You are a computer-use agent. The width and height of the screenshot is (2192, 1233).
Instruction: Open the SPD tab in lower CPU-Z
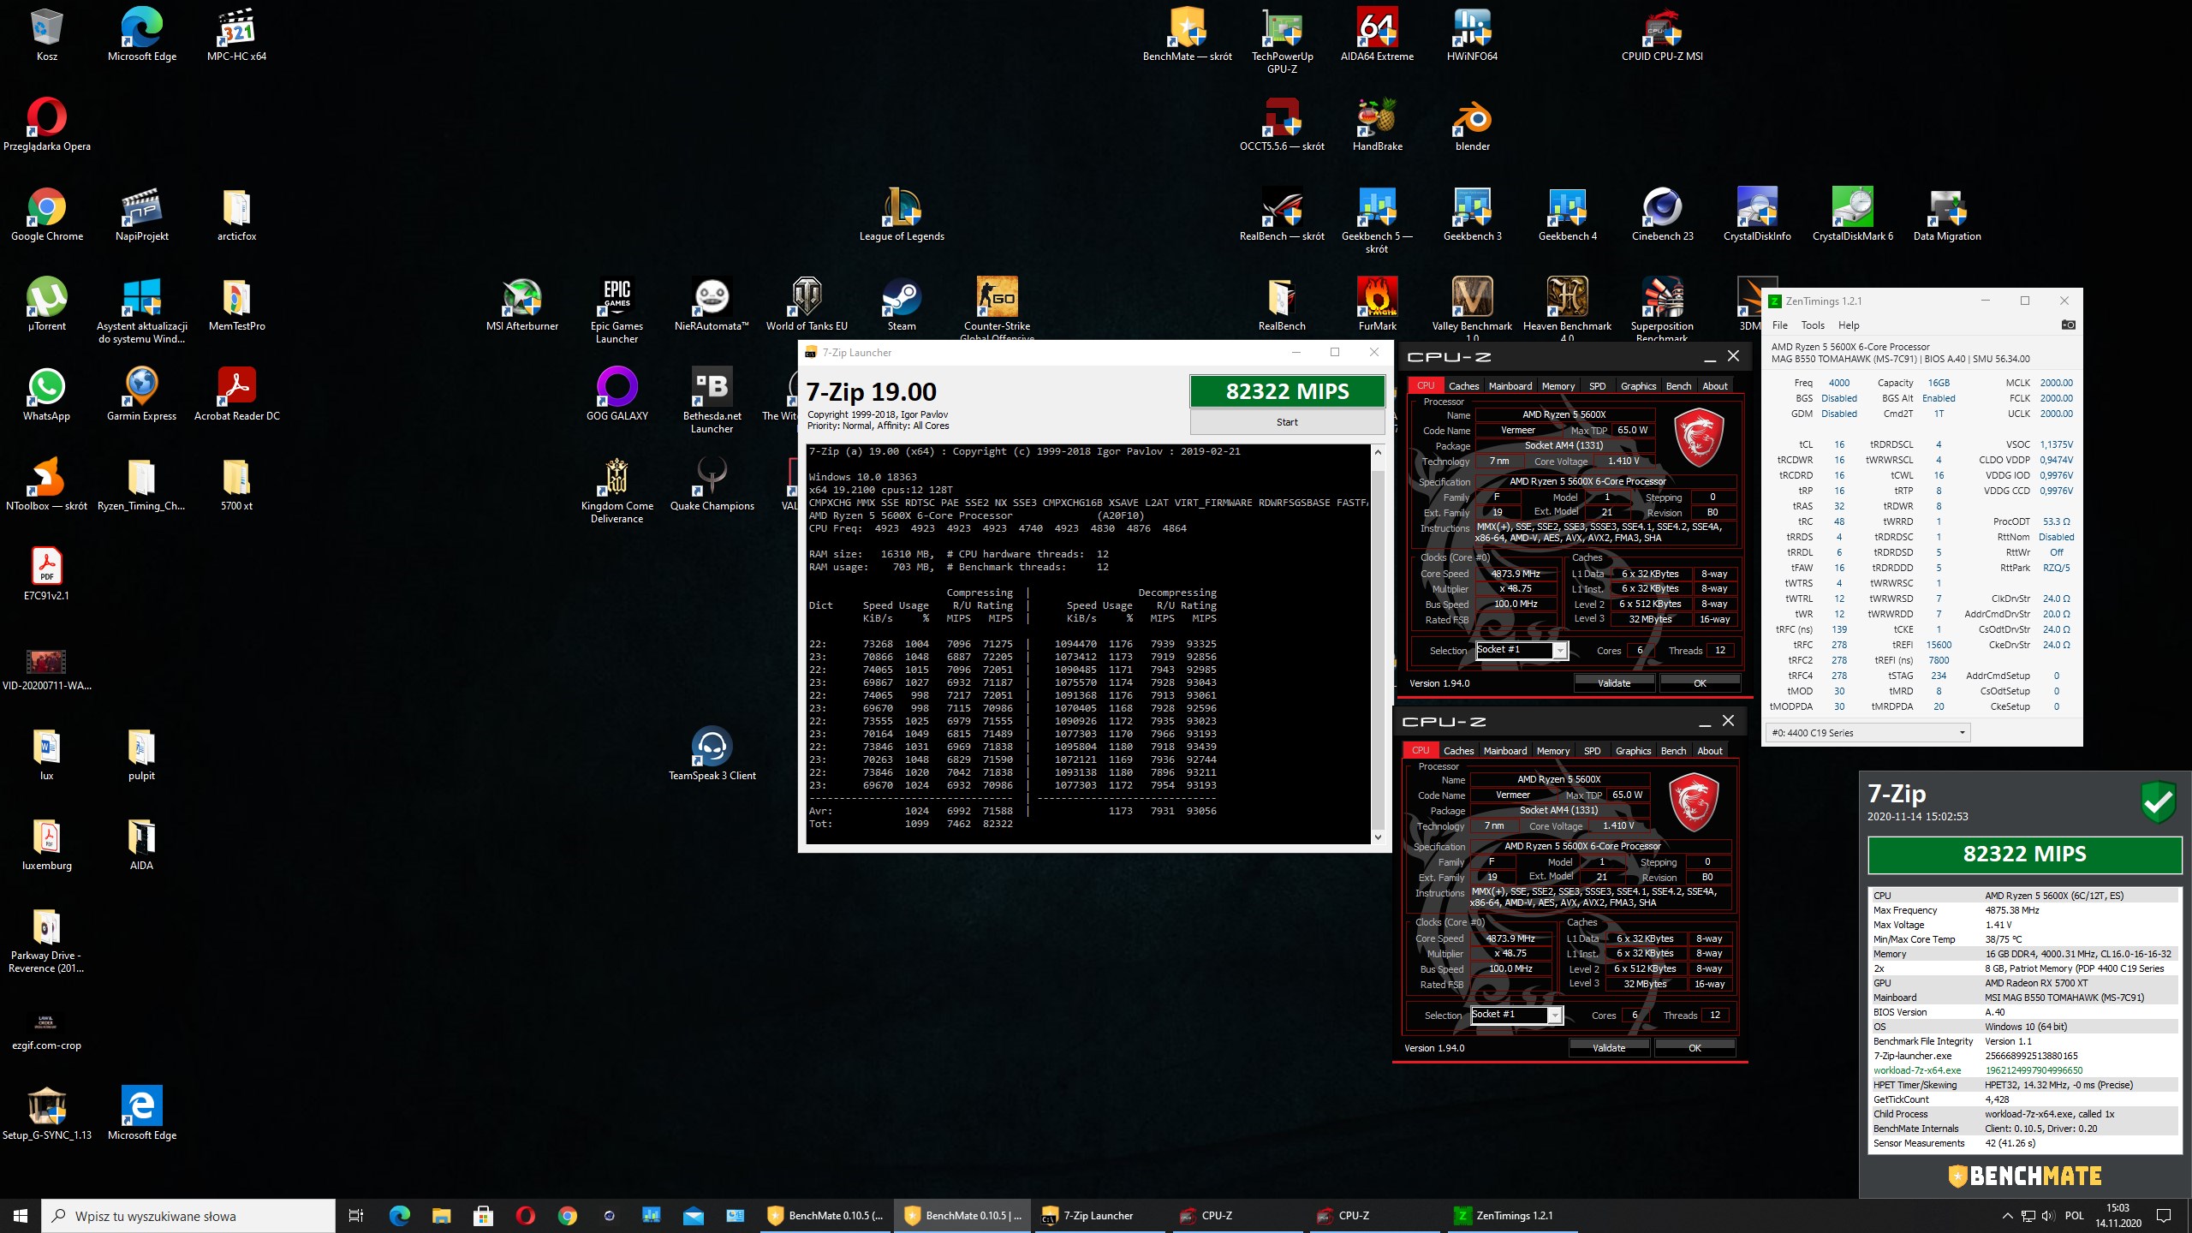1592,751
